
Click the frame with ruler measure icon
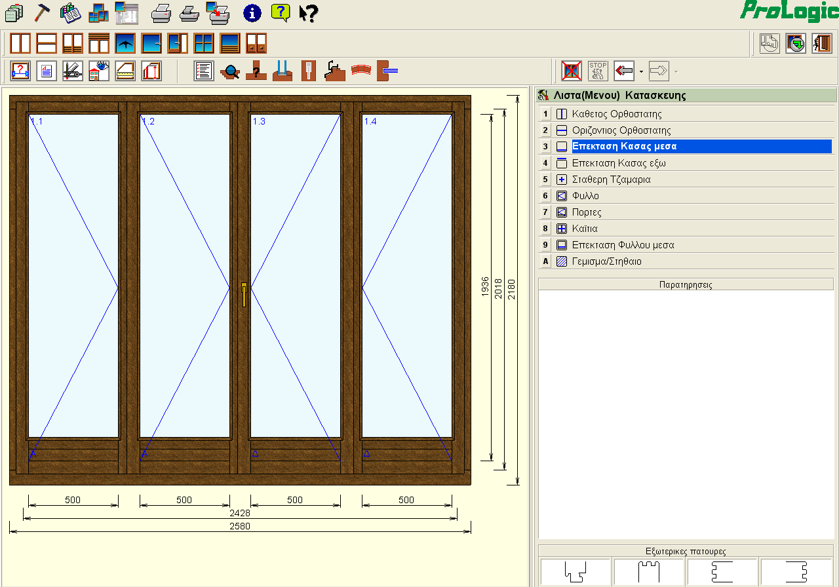[x=125, y=70]
